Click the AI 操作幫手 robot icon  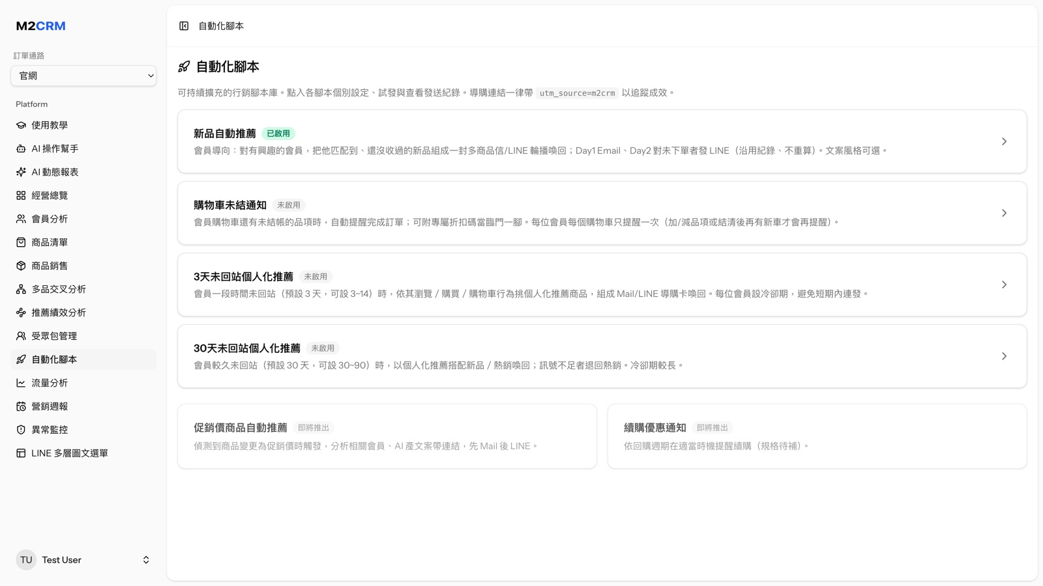(x=21, y=148)
